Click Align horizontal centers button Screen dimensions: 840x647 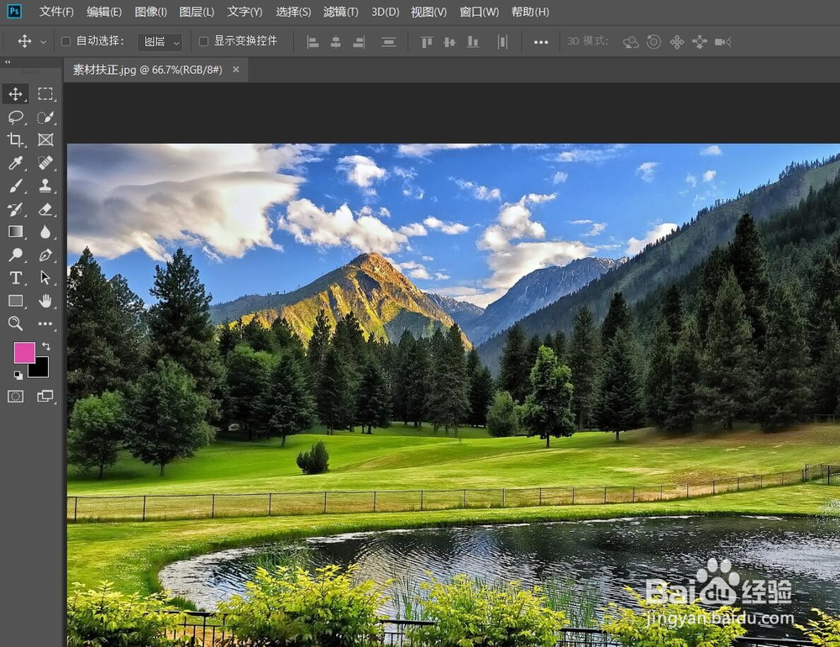click(336, 42)
